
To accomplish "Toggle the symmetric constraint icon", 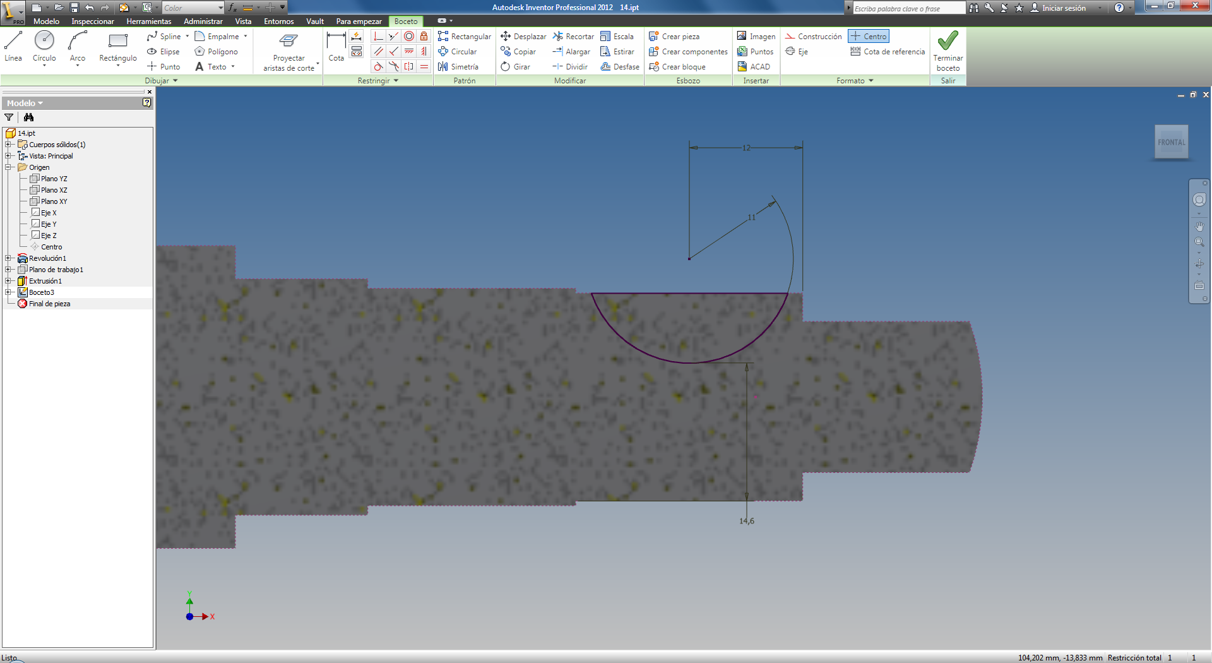I will (x=409, y=67).
